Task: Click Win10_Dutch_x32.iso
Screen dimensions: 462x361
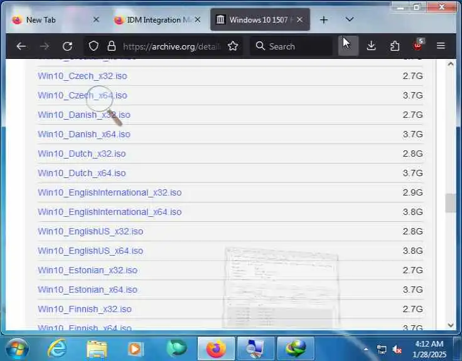Action: 82,154
